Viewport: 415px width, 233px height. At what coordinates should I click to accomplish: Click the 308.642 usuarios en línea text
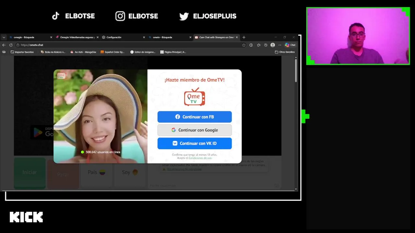tap(103, 152)
